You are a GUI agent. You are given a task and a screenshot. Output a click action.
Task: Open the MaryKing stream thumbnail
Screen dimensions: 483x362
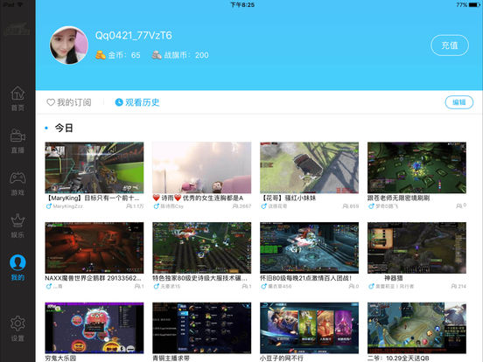(94, 168)
